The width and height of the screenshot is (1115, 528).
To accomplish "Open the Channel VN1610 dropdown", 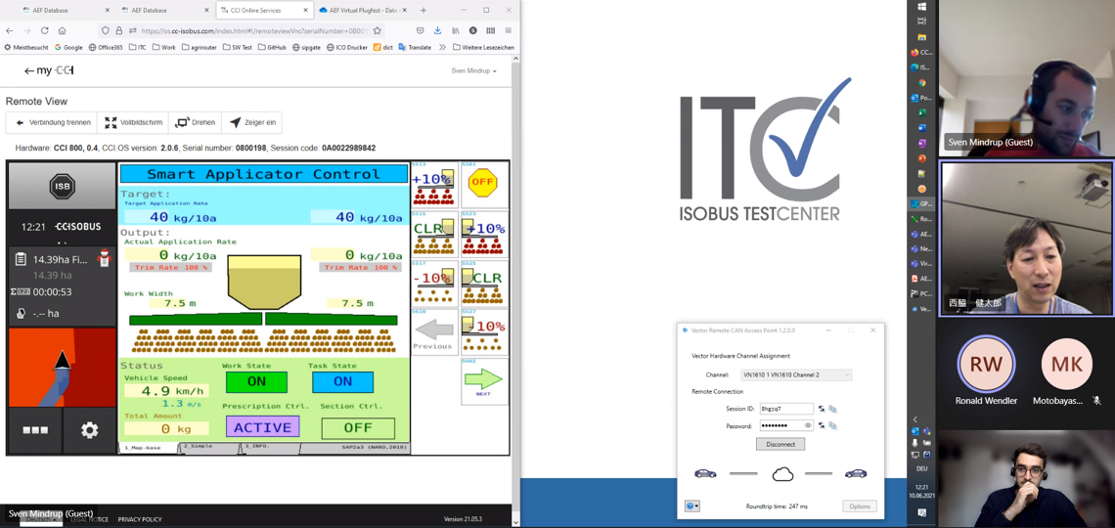I will coord(796,374).
